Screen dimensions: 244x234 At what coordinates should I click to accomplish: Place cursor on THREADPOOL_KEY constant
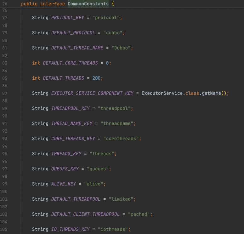pos(71,108)
